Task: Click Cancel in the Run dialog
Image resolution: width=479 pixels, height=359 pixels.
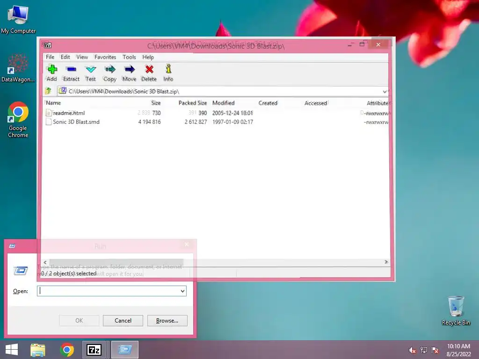Action: tap(123, 321)
